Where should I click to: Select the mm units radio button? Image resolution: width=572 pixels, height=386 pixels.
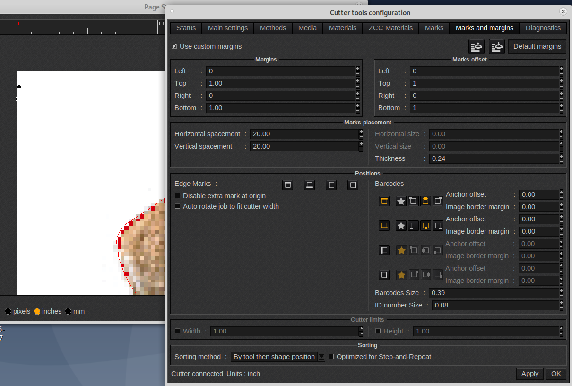tap(69, 311)
